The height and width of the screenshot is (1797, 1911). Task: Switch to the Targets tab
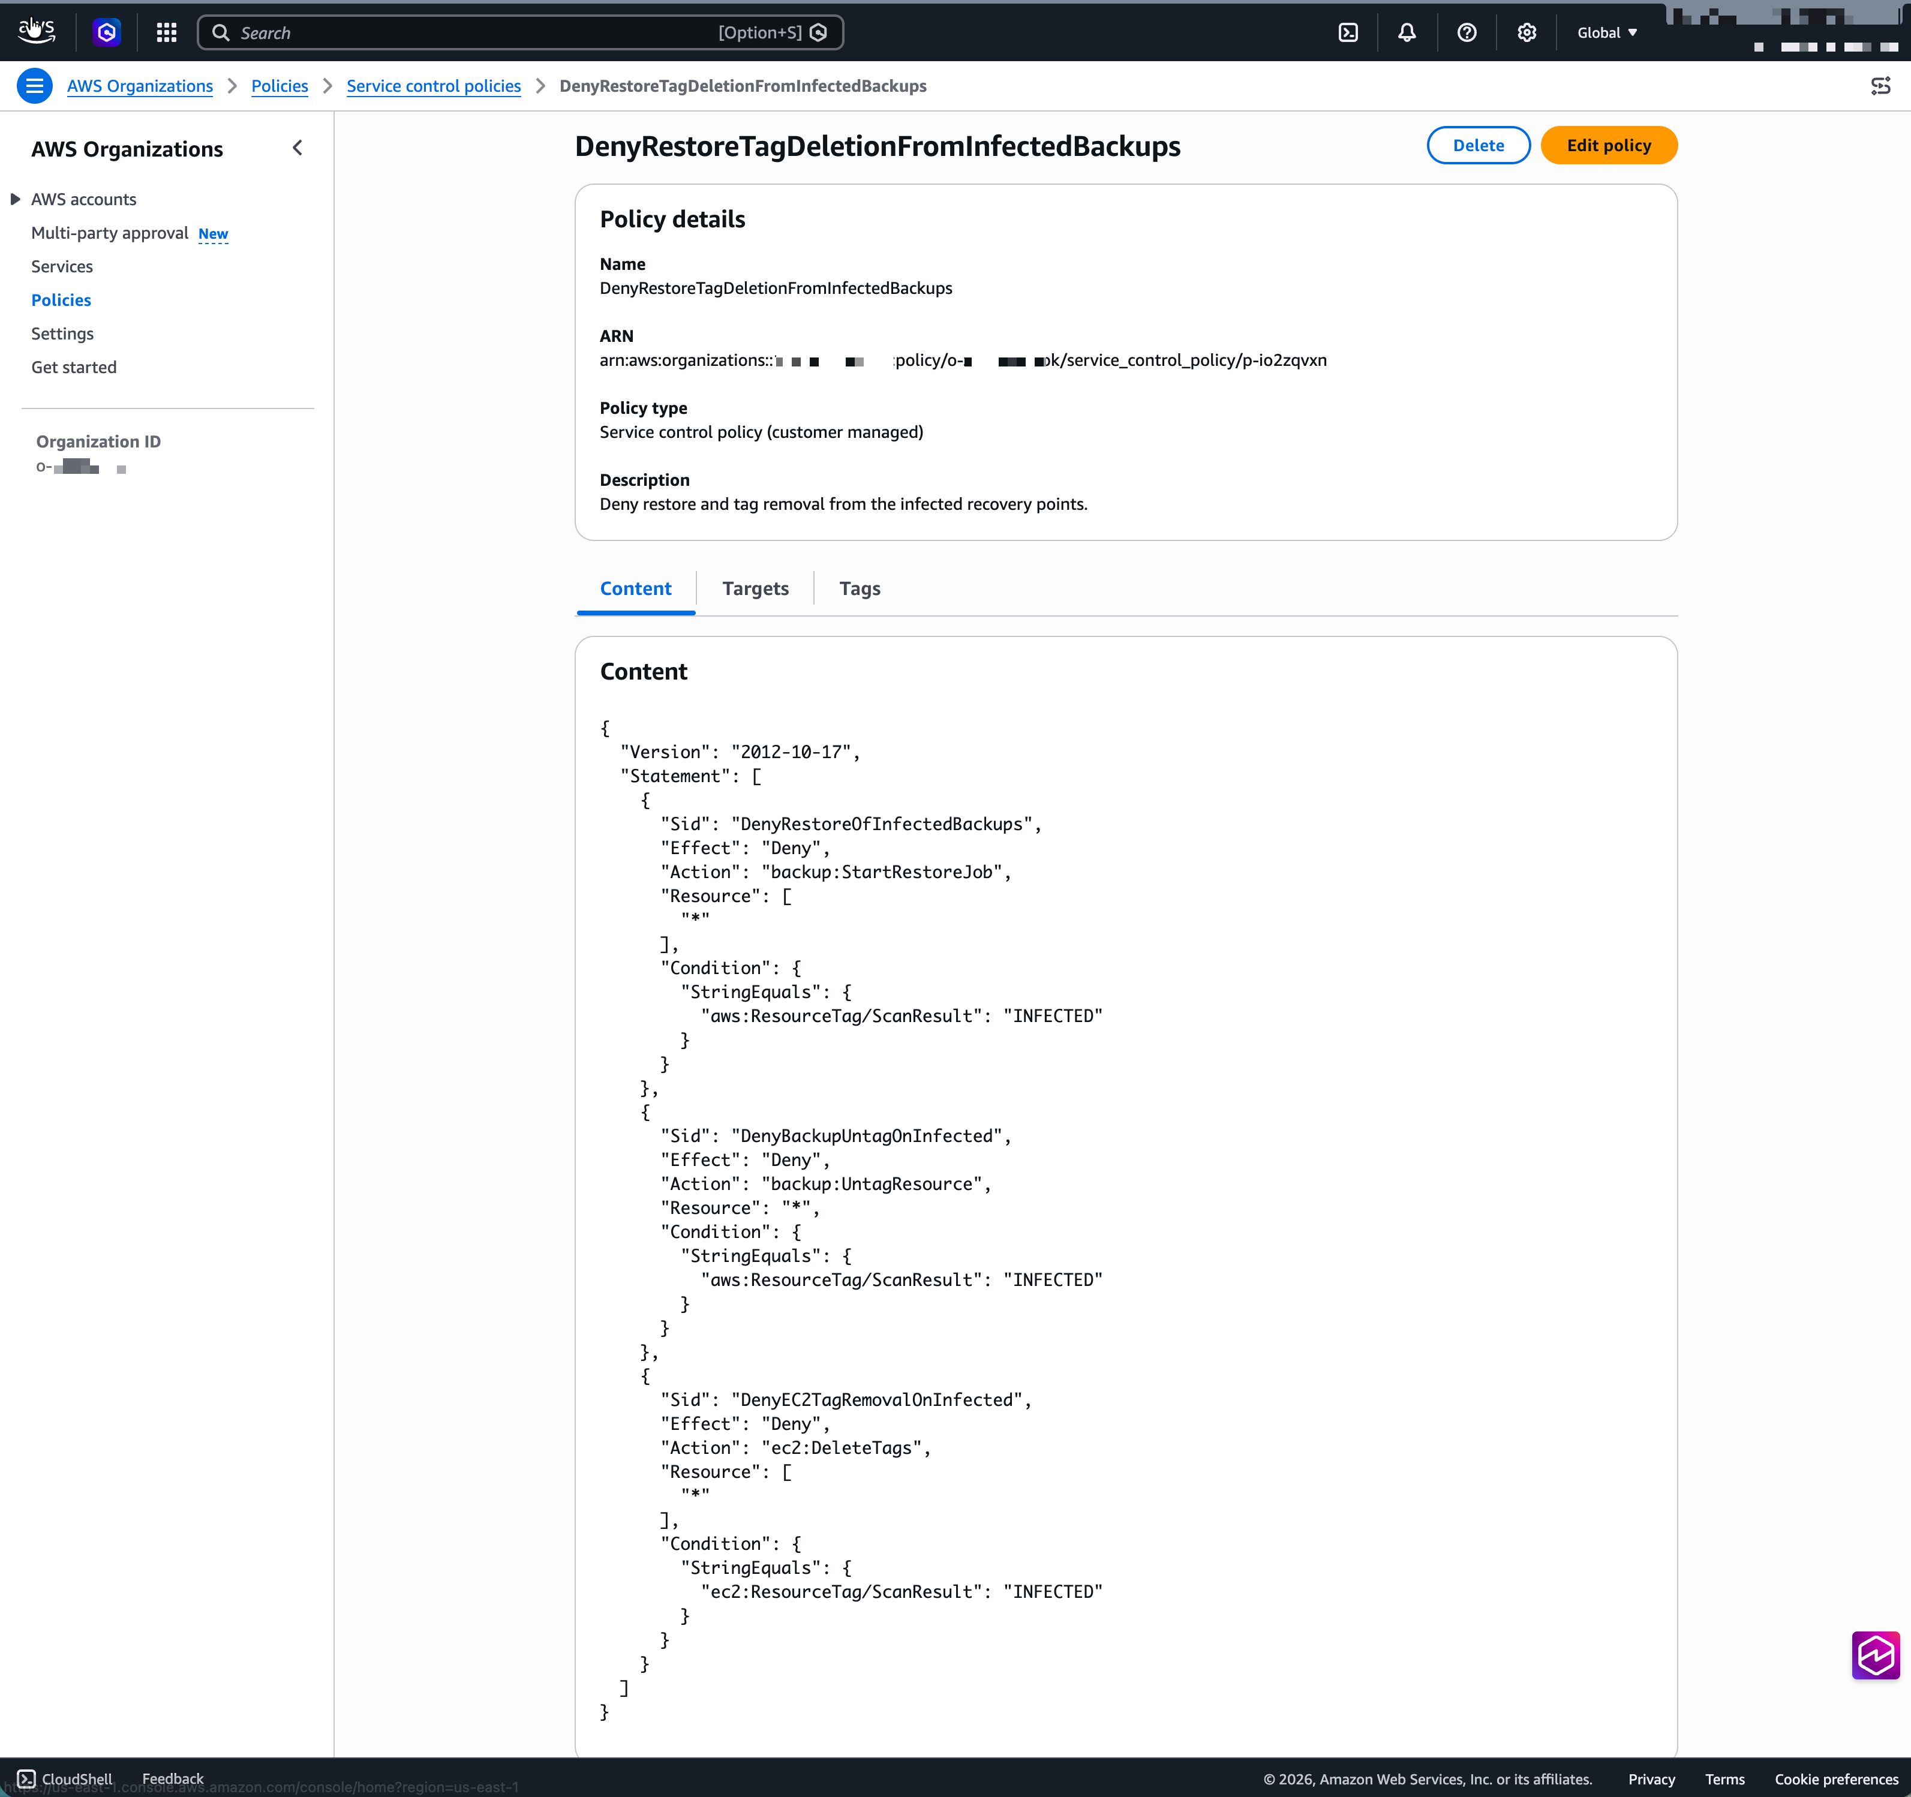pyautogui.click(x=756, y=588)
